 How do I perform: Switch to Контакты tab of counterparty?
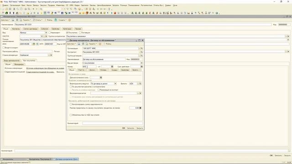click(x=16, y=29)
